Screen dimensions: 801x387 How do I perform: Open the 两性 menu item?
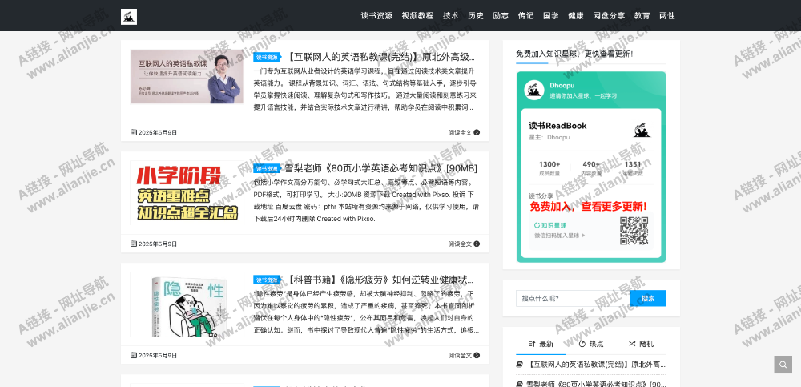[667, 16]
